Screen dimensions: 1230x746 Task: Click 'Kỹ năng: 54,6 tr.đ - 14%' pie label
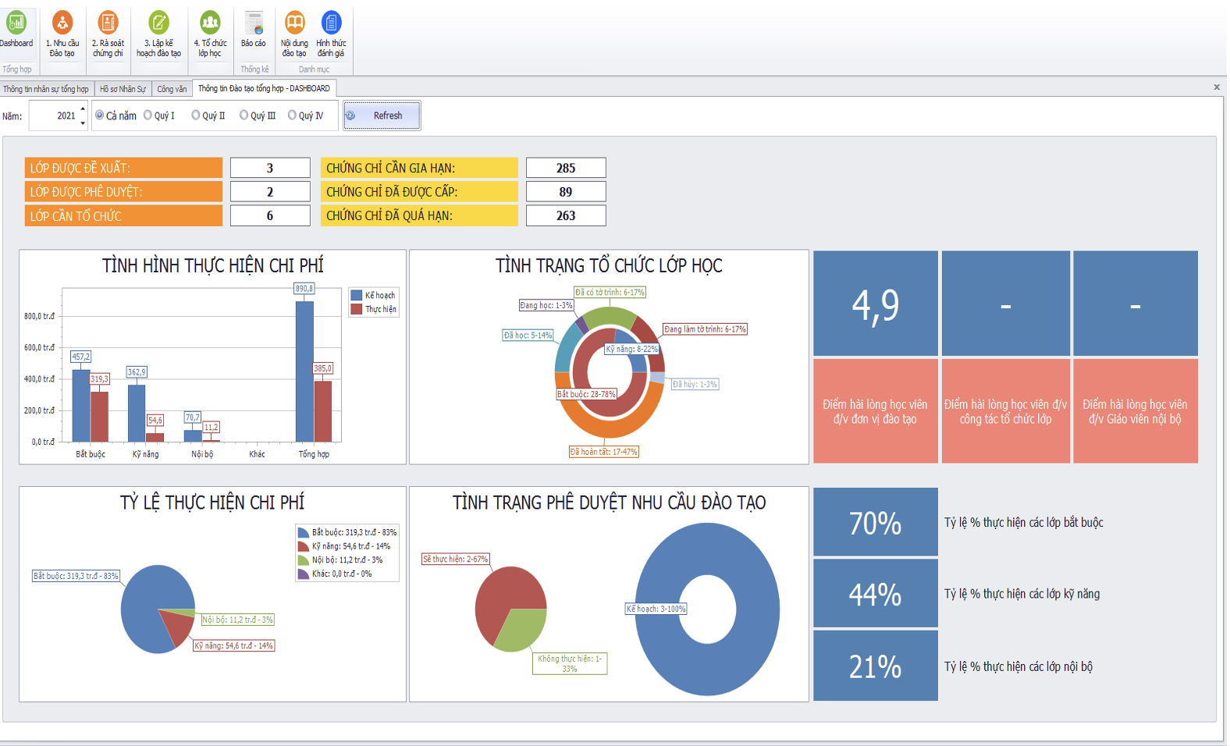pyautogui.click(x=234, y=645)
